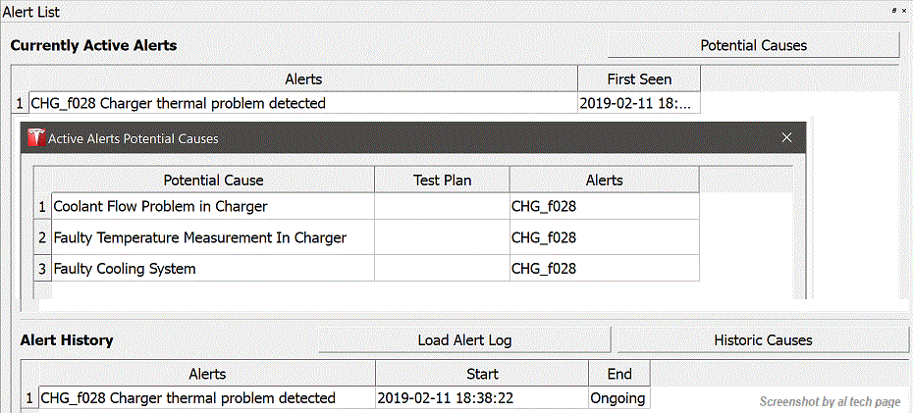The width and height of the screenshot is (913, 413).
Task: Sort by Potential Cause column header
Action: tap(213, 181)
